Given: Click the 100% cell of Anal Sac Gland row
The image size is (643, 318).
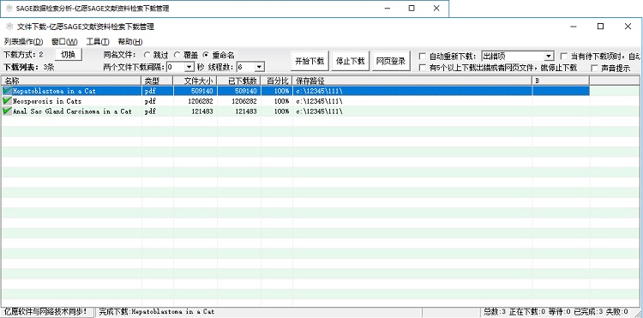Looking at the screenshot, I should [281, 111].
